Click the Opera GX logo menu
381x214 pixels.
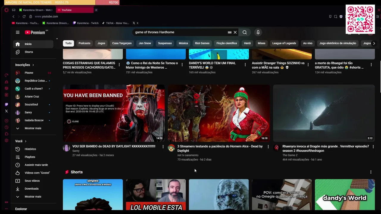(7, 10)
